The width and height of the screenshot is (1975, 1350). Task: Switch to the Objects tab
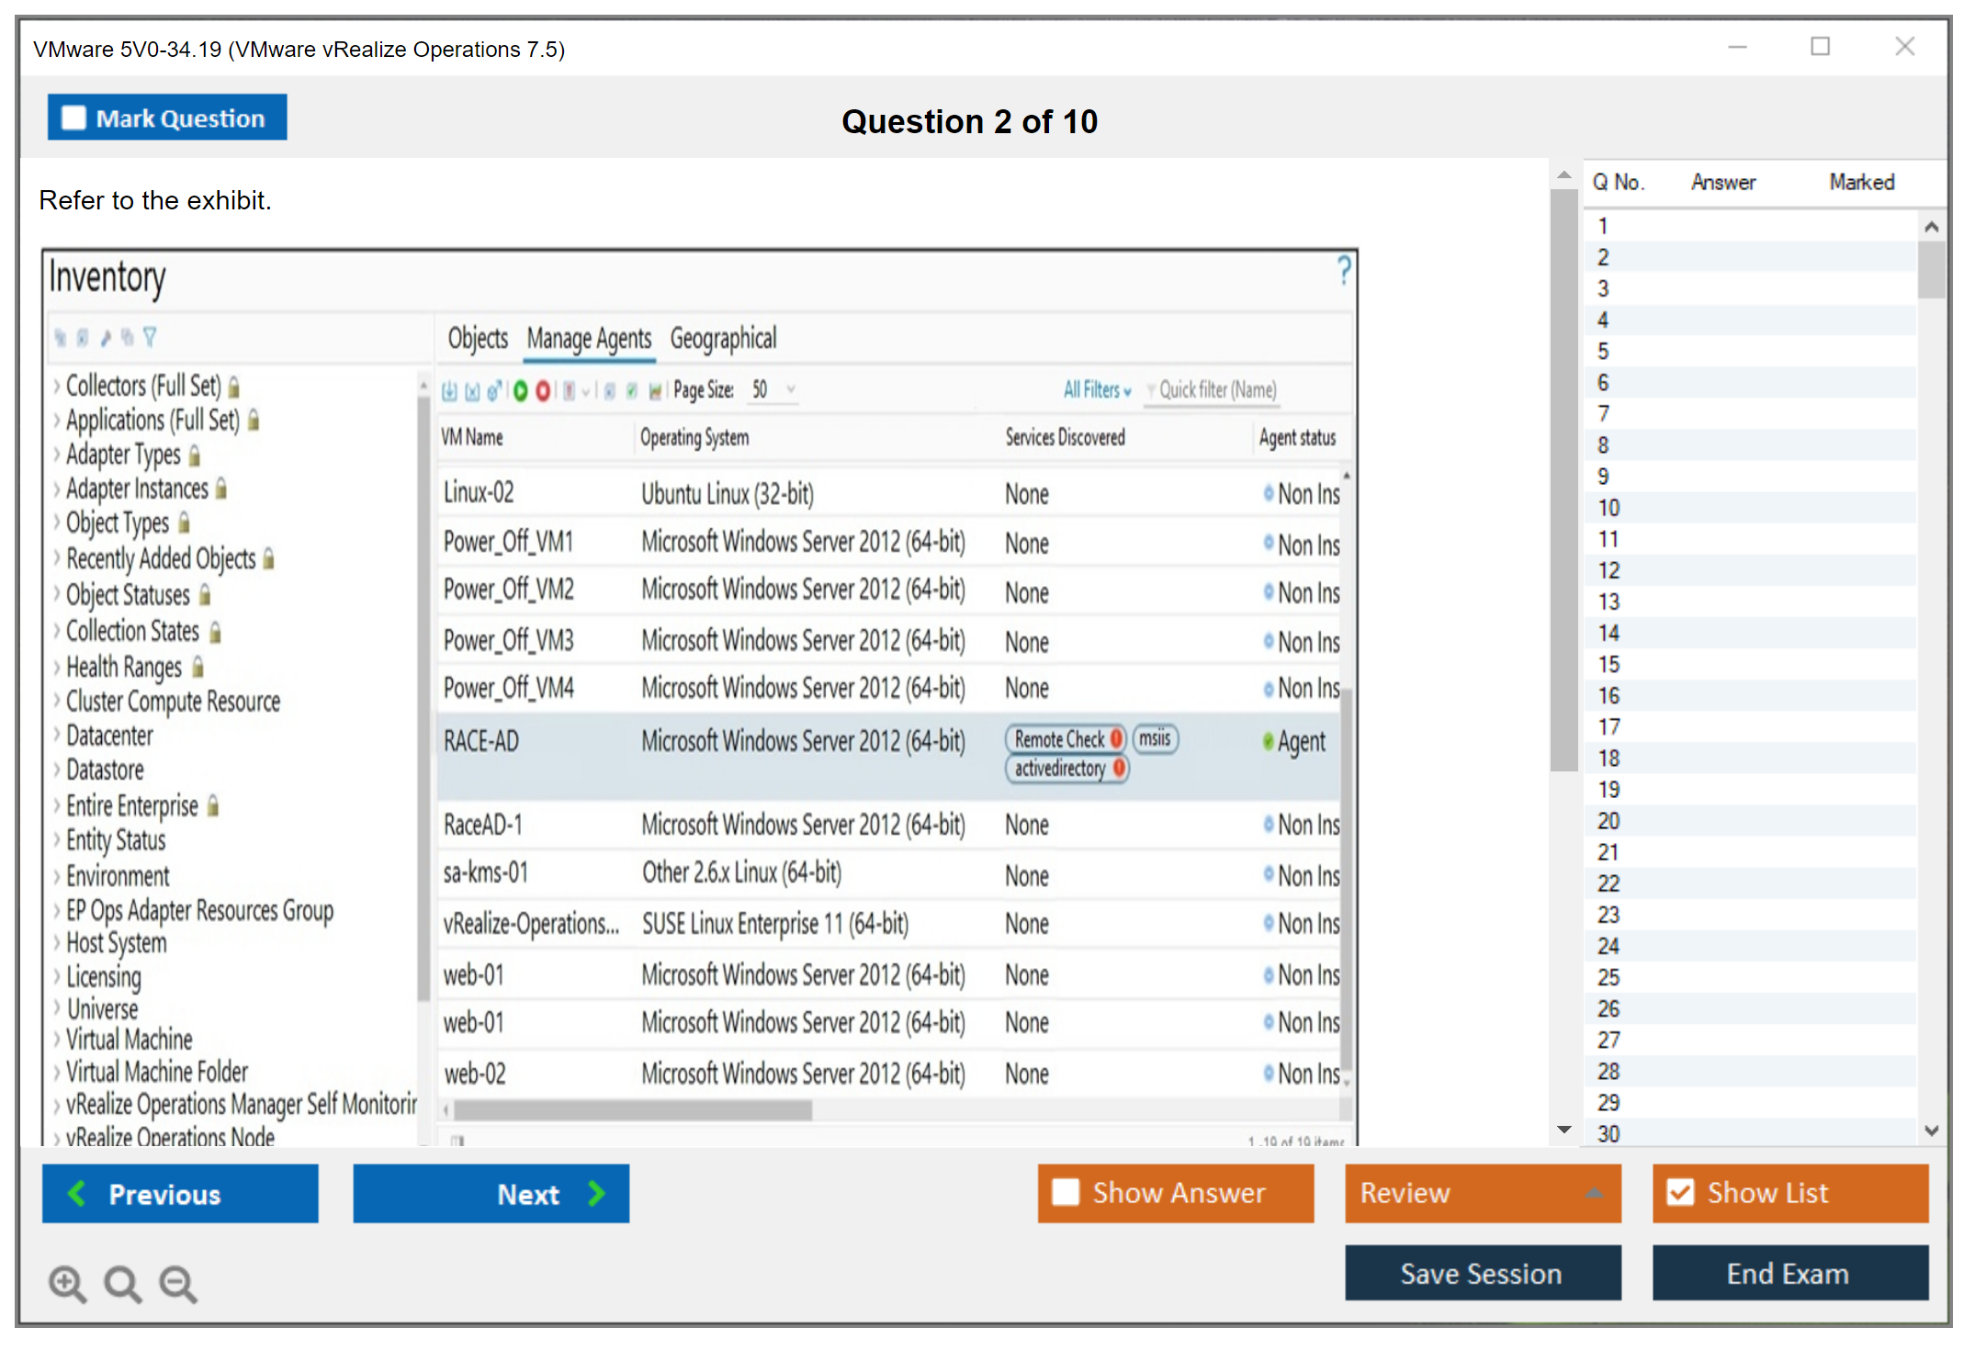pyautogui.click(x=478, y=339)
